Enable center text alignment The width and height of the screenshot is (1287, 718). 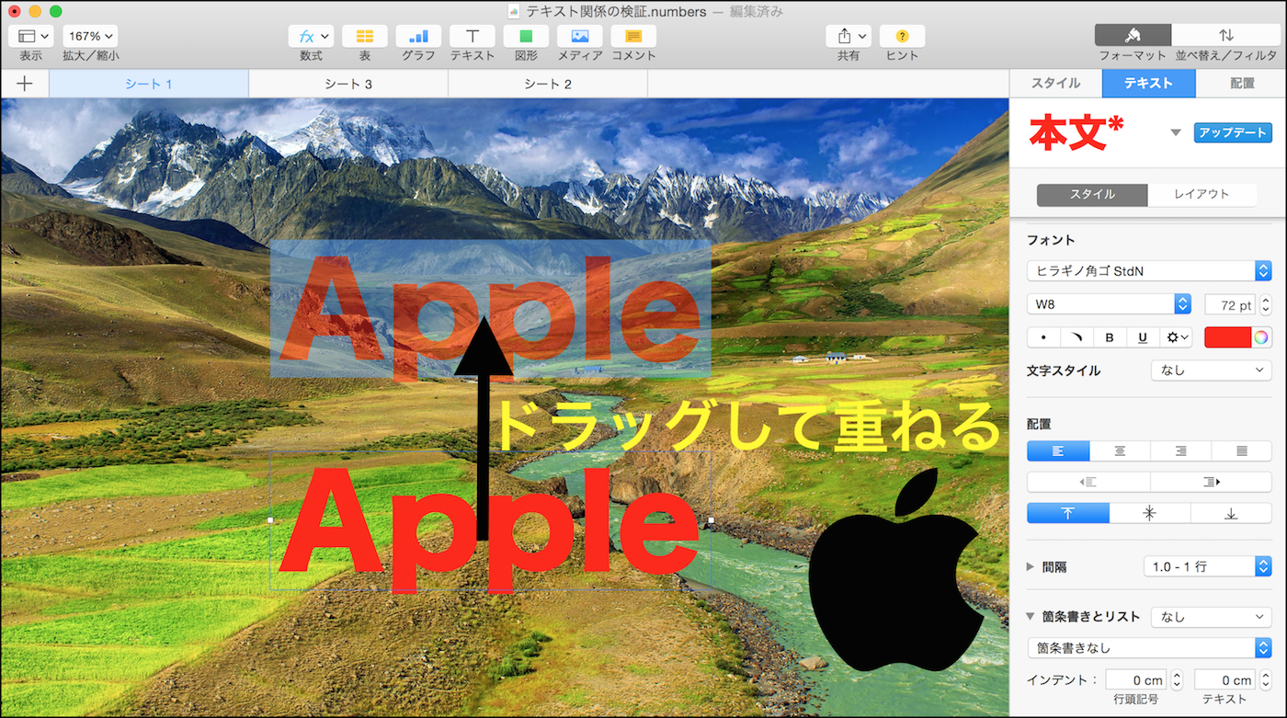point(1120,451)
